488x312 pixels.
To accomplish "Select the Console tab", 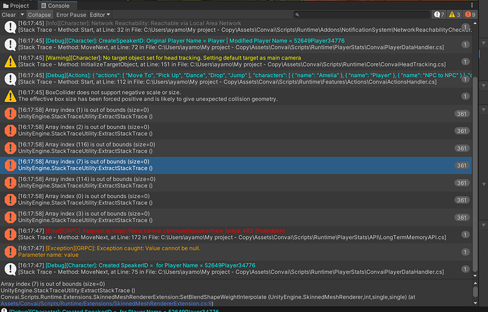I will coord(57,5).
